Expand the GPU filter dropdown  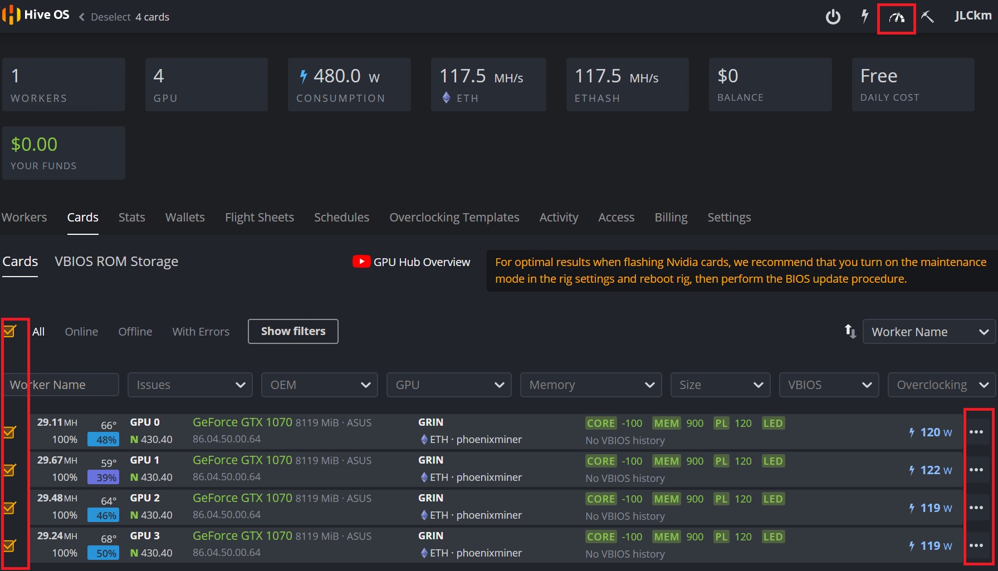coord(449,385)
